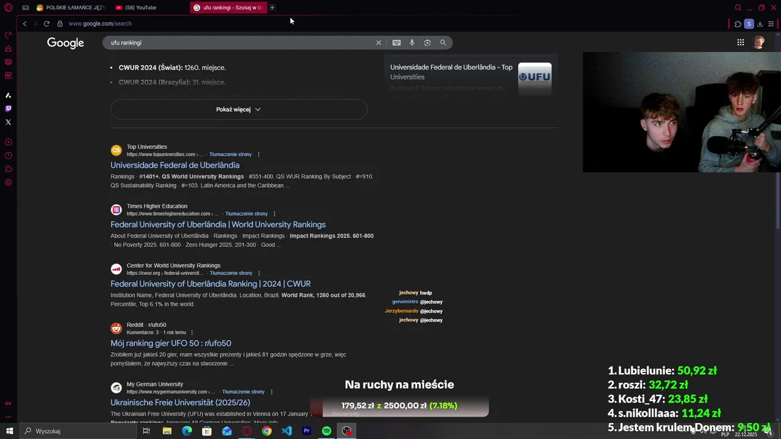
Task: Open Ukrainische Freie Universität (2025/26) link
Action: (x=180, y=402)
